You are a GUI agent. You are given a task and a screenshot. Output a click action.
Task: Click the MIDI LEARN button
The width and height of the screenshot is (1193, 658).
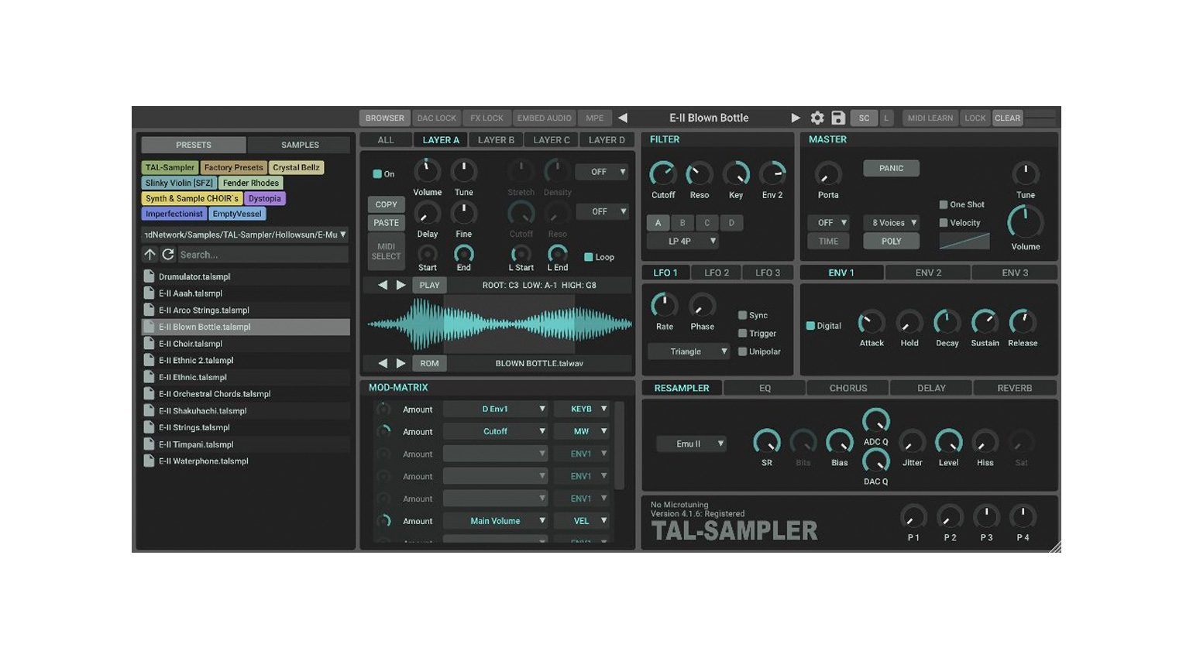930,118
